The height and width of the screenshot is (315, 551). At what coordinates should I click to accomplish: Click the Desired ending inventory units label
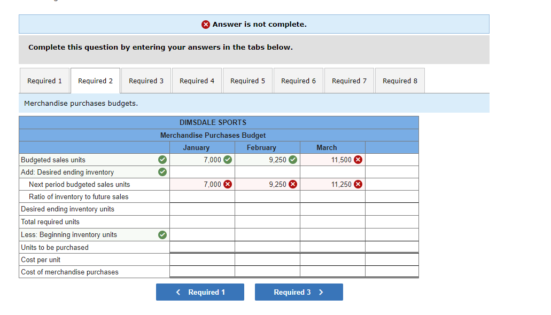(x=67, y=209)
